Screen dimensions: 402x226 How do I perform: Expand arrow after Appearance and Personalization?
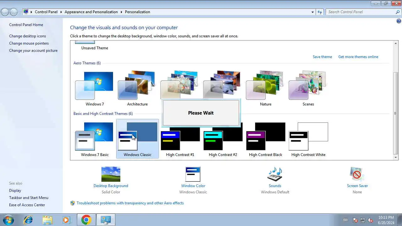pyautogui.click(x=121, y=12)
